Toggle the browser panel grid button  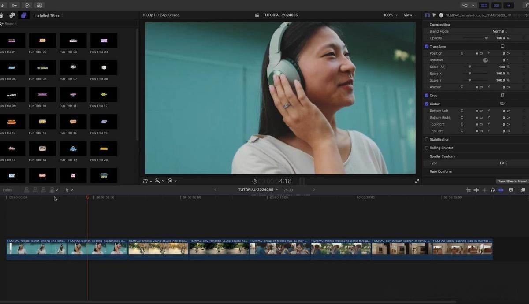(484, 5)
